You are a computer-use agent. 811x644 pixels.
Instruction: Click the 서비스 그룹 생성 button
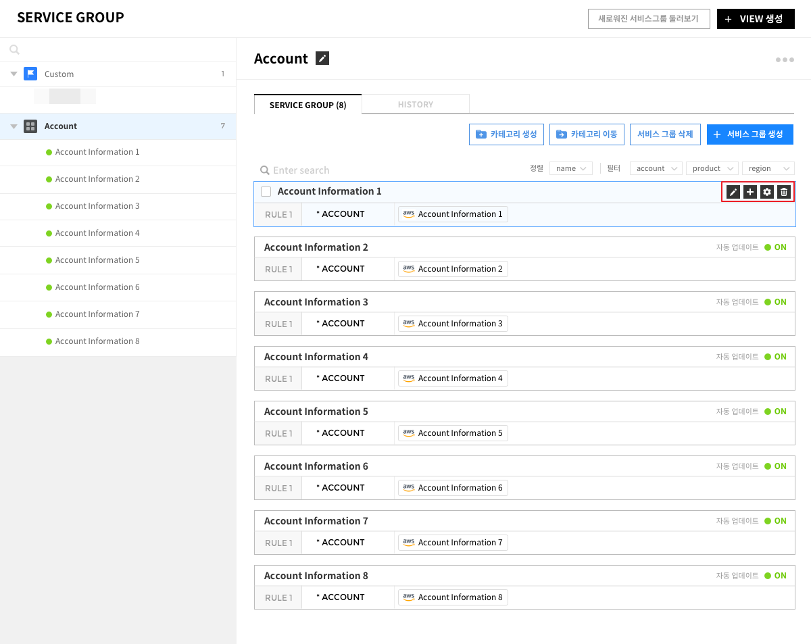749,134
